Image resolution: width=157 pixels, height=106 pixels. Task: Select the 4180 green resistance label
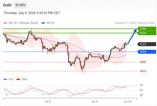click(147, 29)
